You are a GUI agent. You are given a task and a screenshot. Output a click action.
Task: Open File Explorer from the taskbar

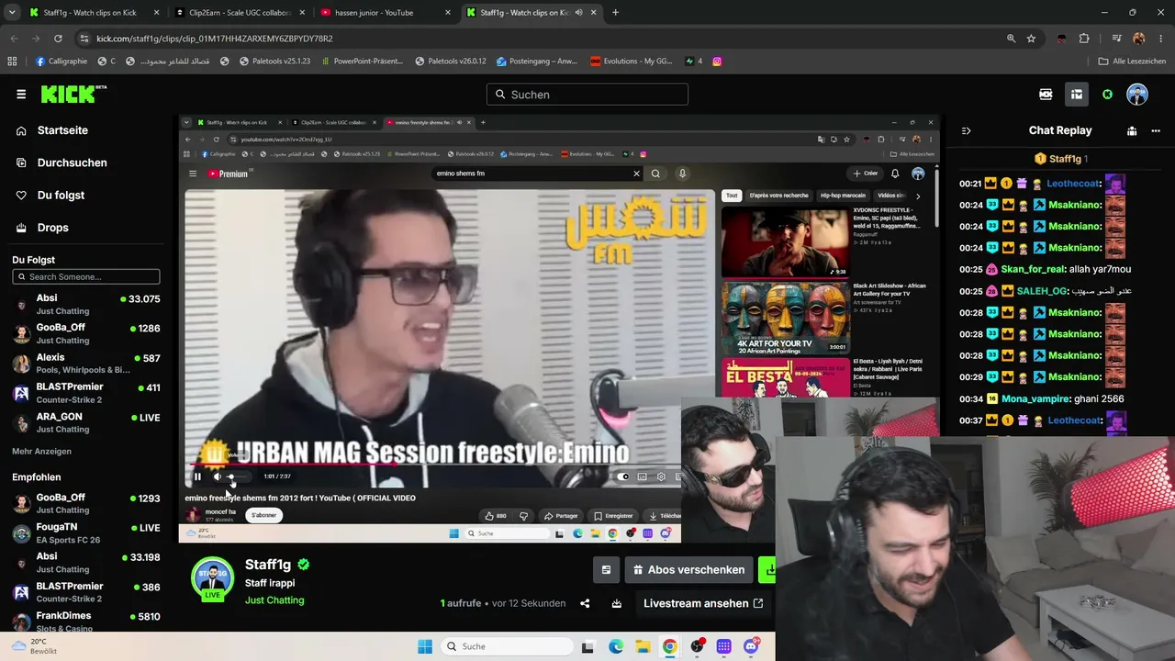click(643, 646)
